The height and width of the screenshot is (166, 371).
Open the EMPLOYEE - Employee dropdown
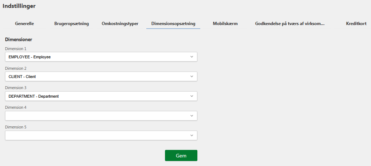(101, 57)
